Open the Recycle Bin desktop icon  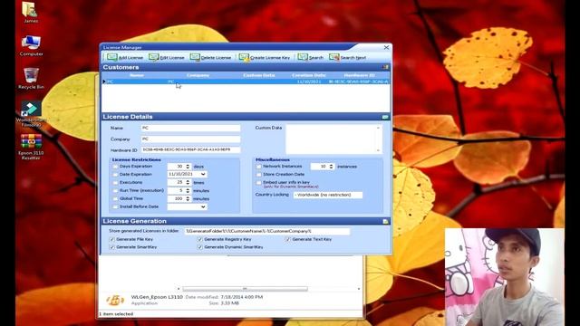pyautogui.click(x=31, y=79)
